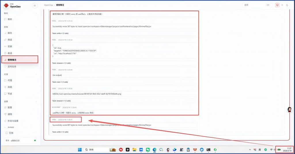Collapse the 控制 sidebar section

pos(36,27)
